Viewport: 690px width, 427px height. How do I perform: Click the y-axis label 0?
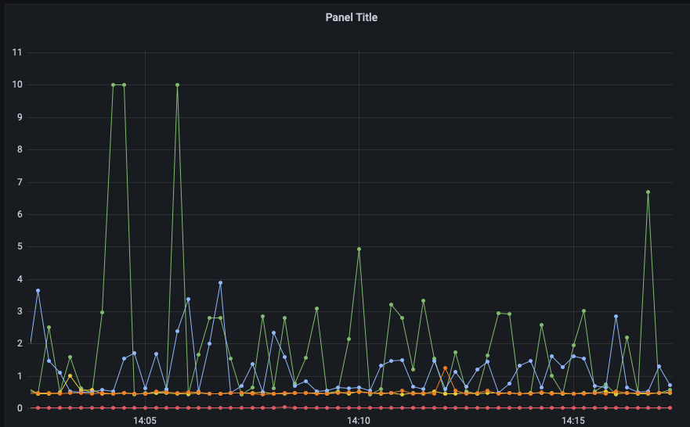pos(20,408)
